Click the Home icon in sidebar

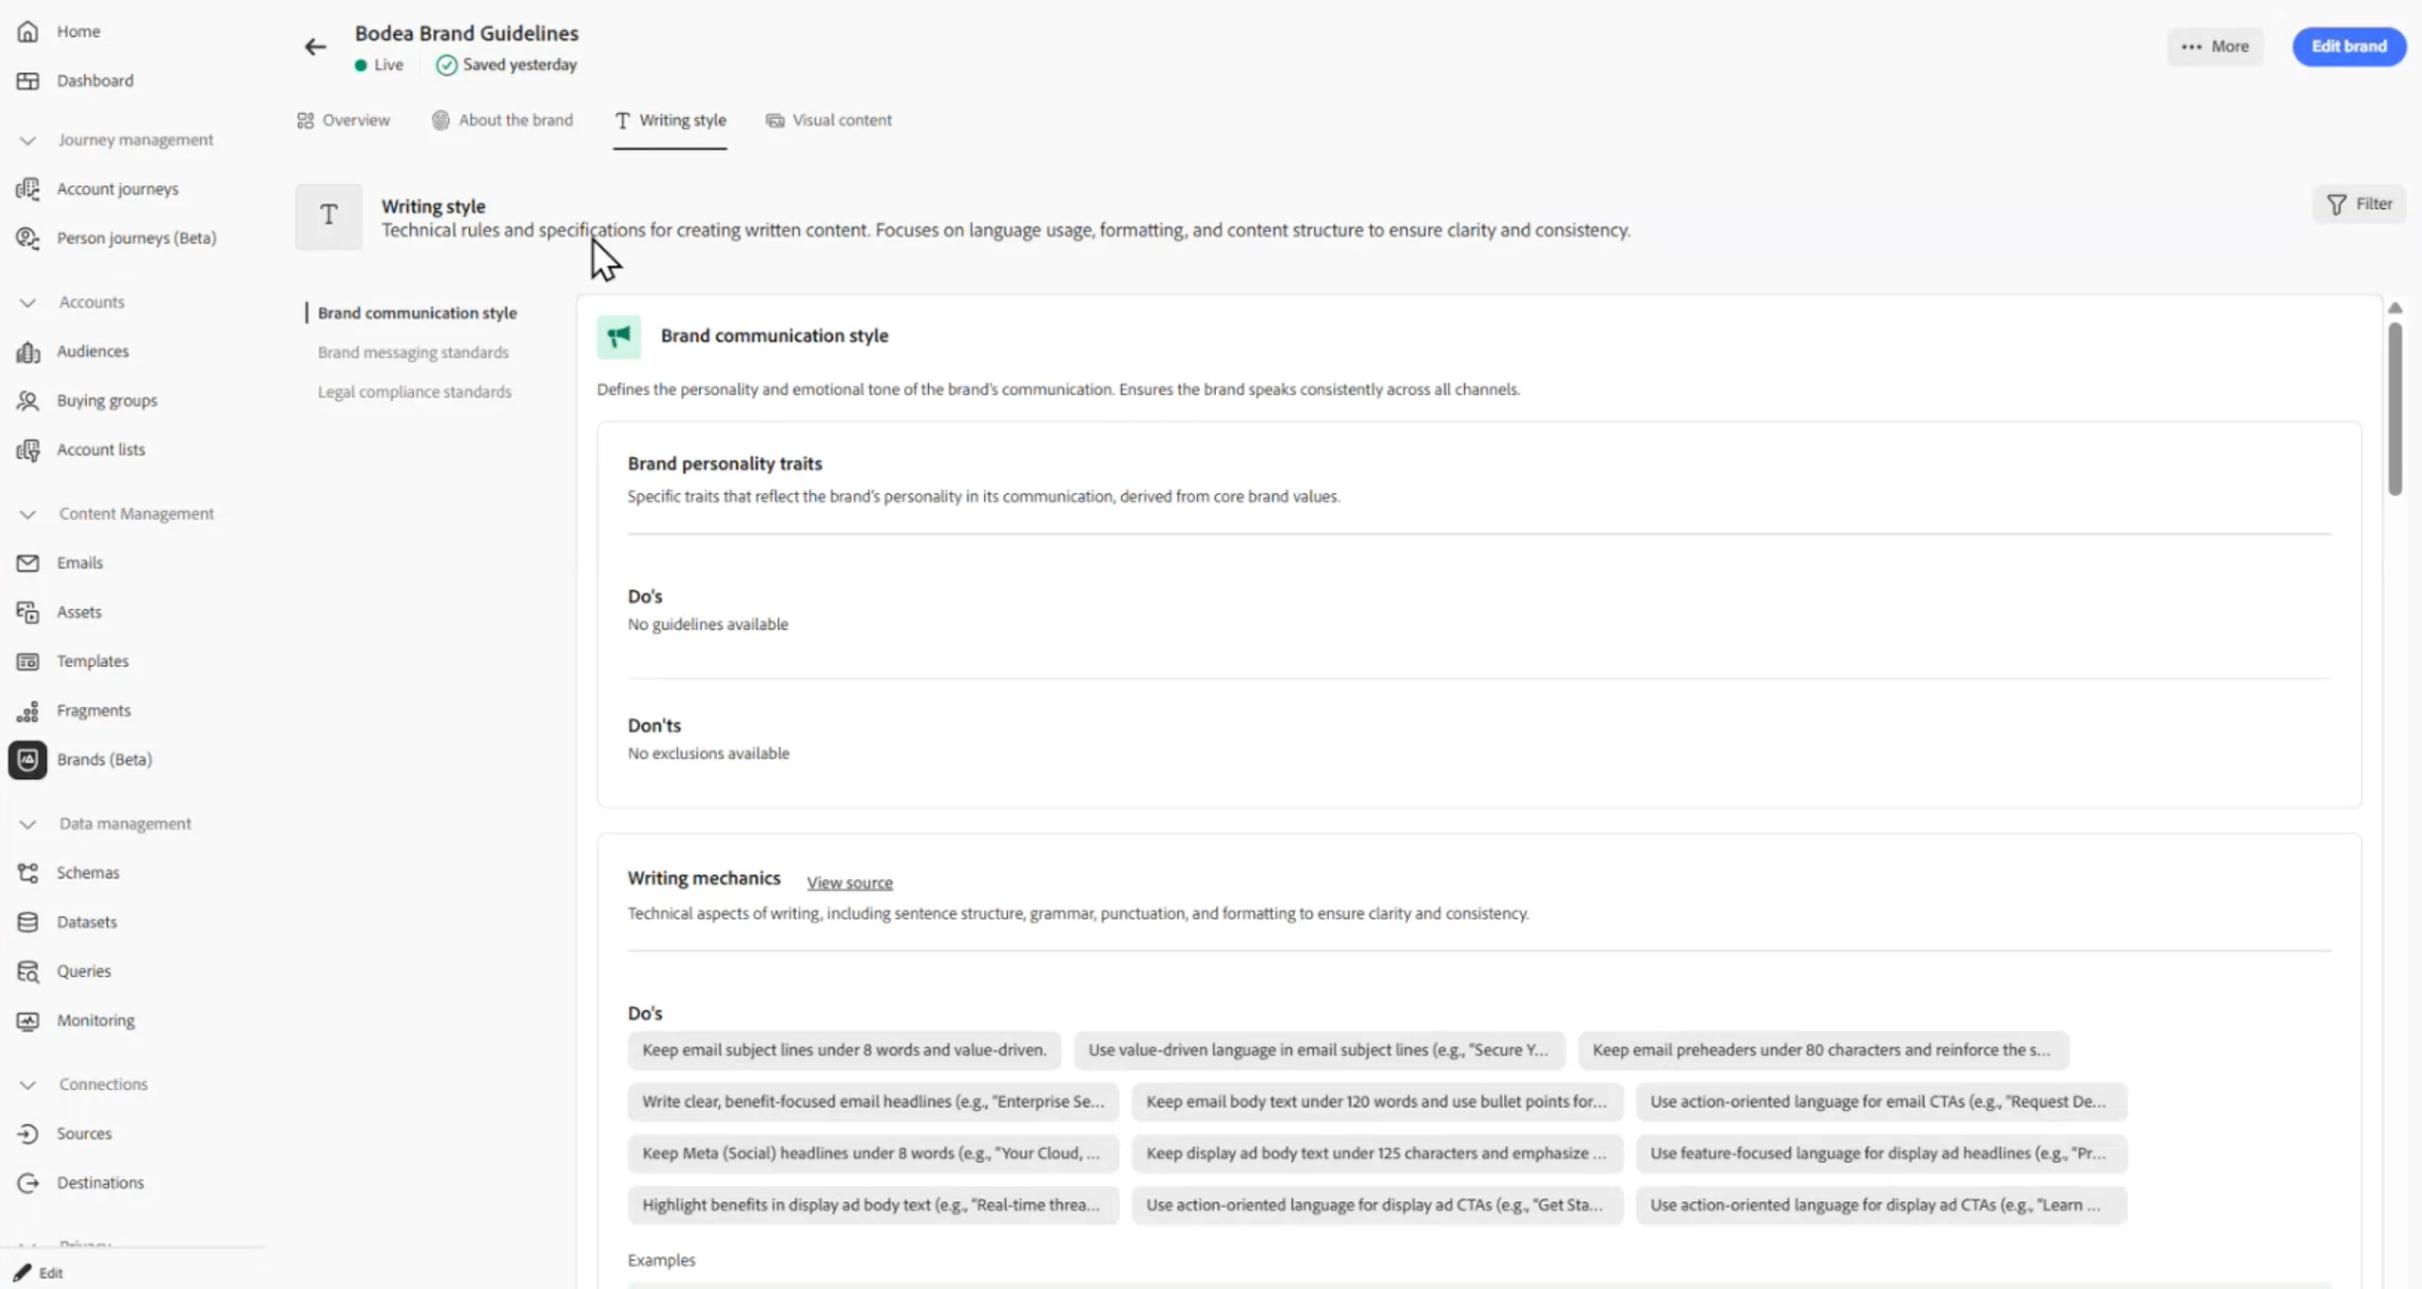pyautogui.click(x=28, y=32)
